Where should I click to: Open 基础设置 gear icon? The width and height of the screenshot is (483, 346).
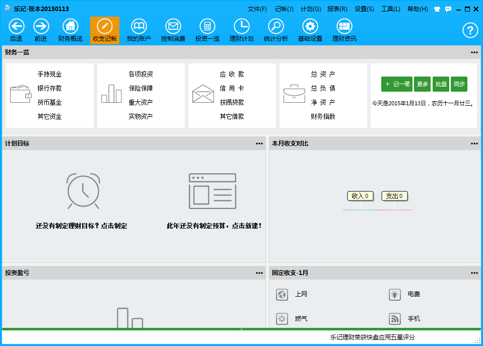[310, 27]
